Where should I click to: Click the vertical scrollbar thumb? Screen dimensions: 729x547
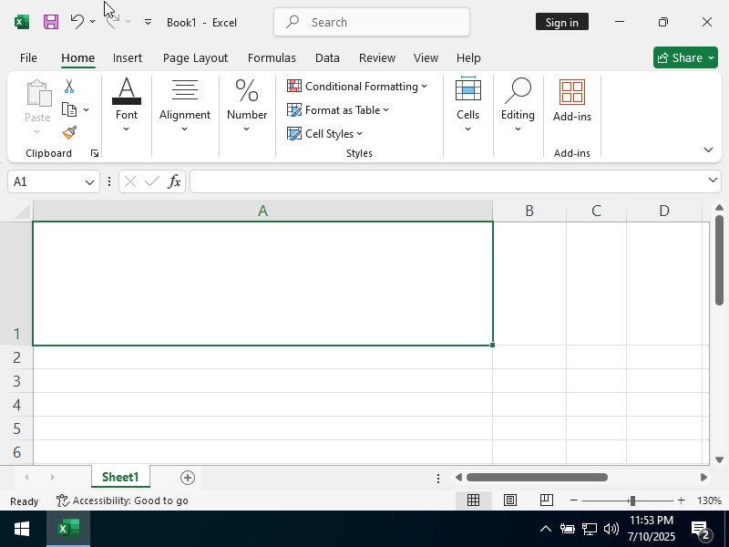click(719, 261)
